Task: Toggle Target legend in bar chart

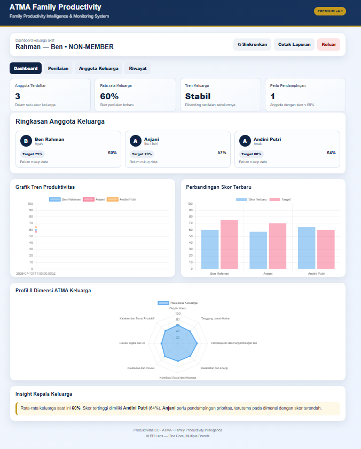Action: point(280,199)
